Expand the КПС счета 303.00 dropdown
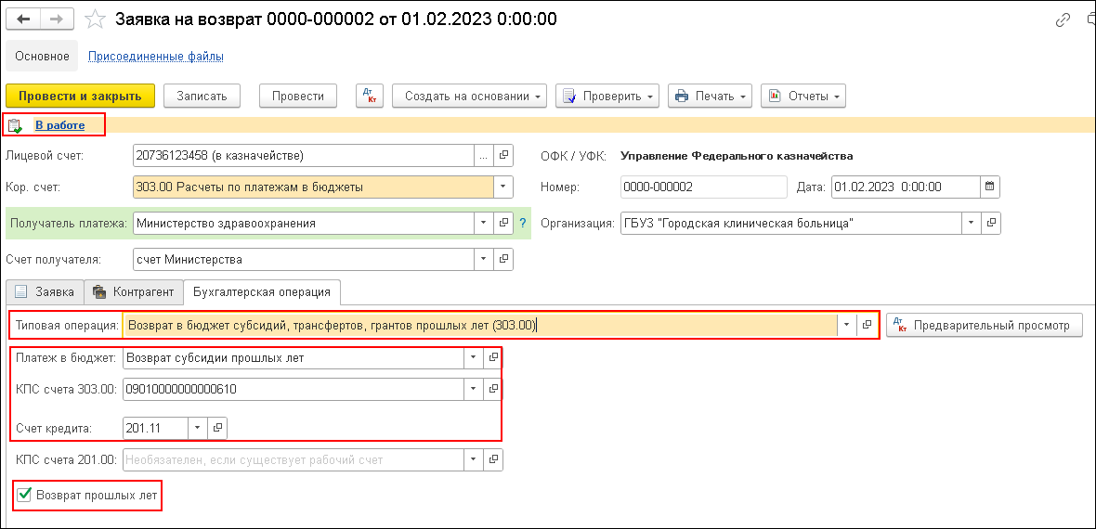Screen dimensions: 1096x529 click(x=474, y=389)
